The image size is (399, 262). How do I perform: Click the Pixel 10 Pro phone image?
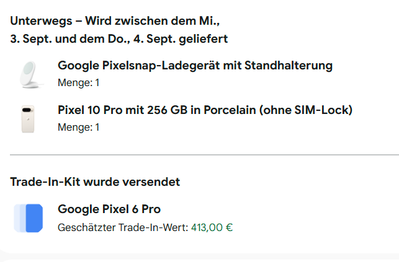pos(29,118)
